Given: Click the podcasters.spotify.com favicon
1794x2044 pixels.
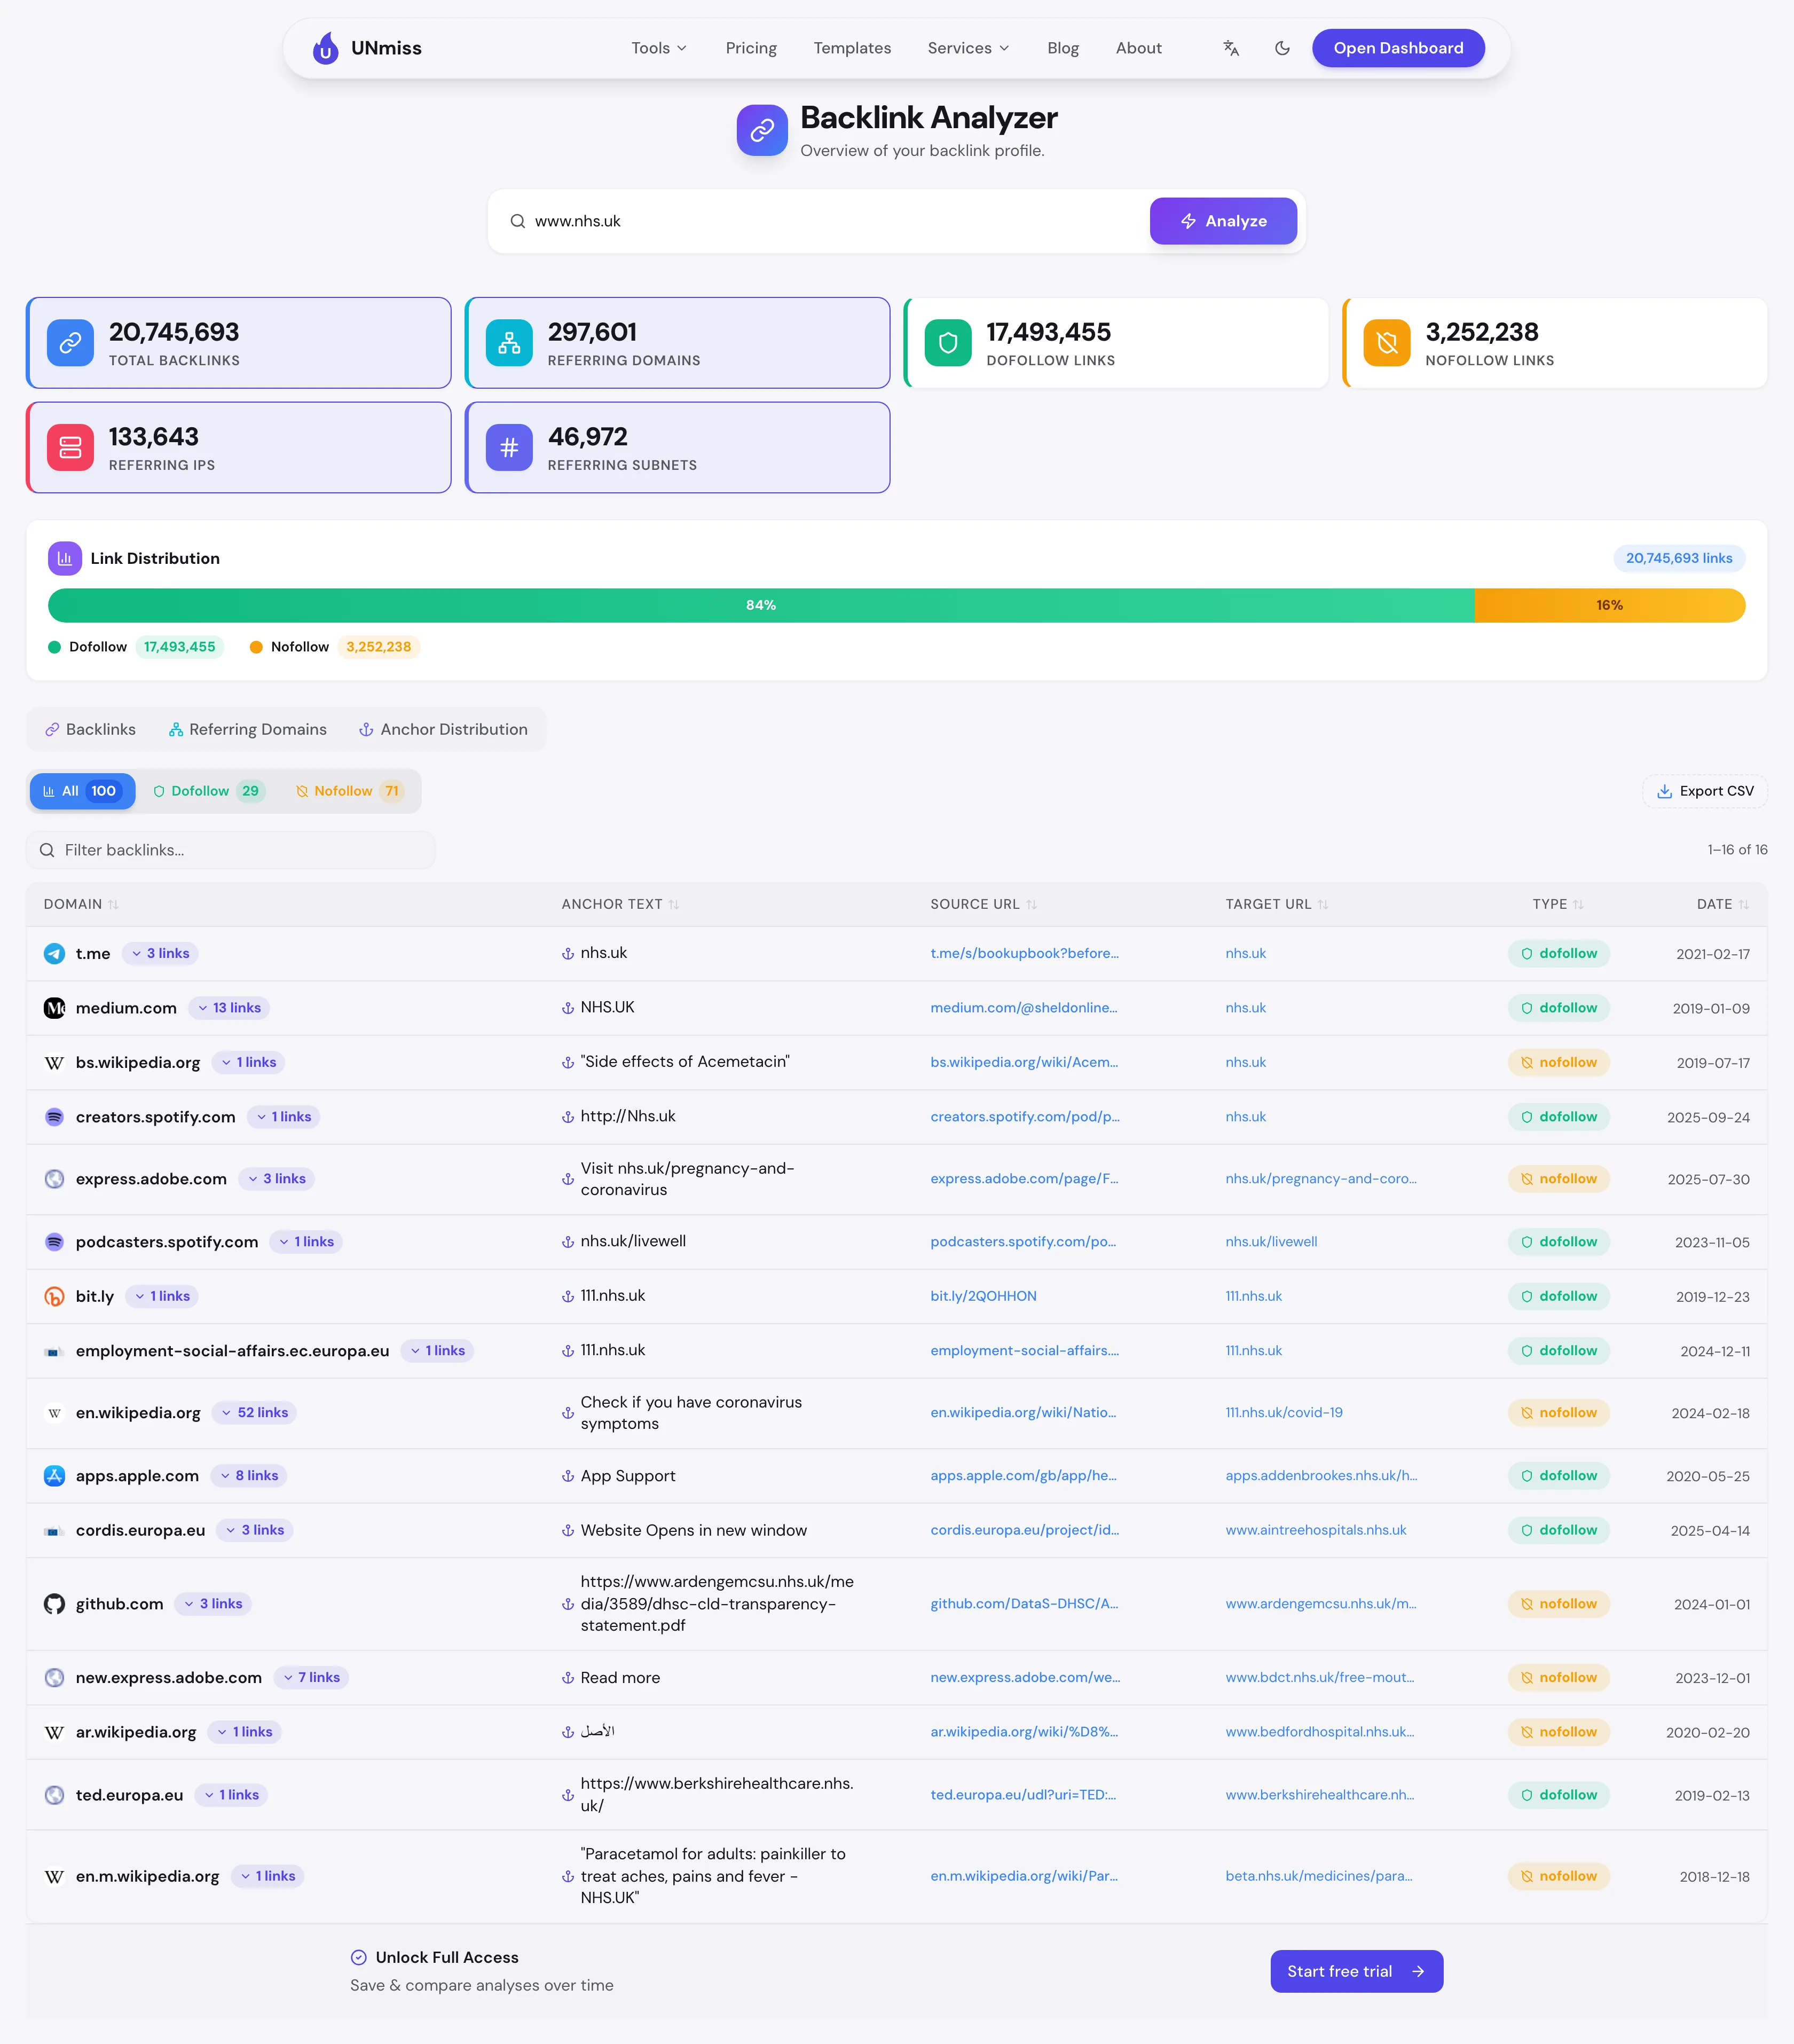Looking at the screenshot, I should pyautogui.click(x=54, y=1242).
